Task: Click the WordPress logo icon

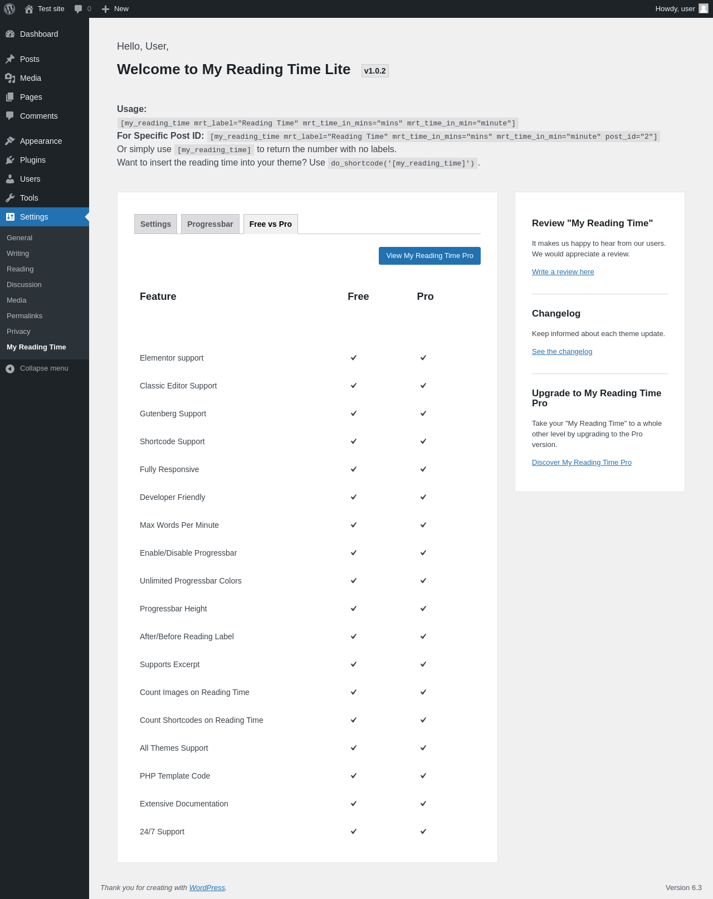Action: [9, 9]
